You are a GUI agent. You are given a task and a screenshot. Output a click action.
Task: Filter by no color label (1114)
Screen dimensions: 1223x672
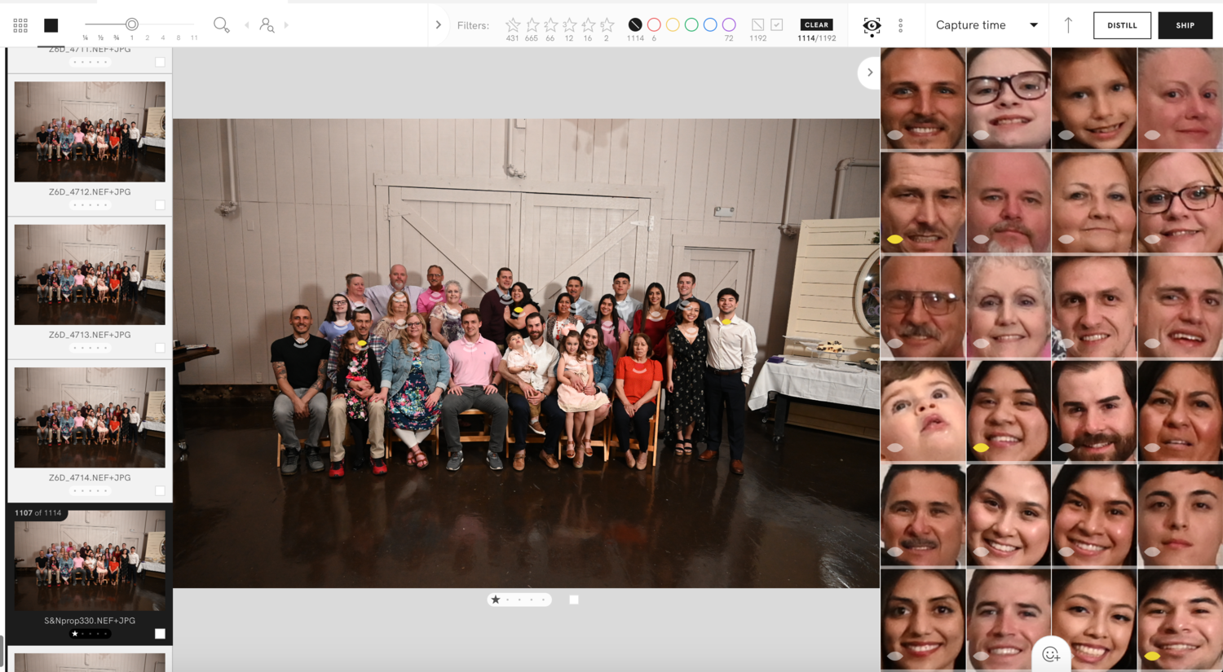pos(635,25)
